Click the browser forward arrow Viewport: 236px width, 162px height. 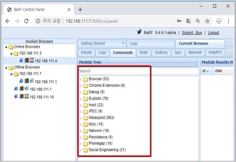click(x=17, y=21)
